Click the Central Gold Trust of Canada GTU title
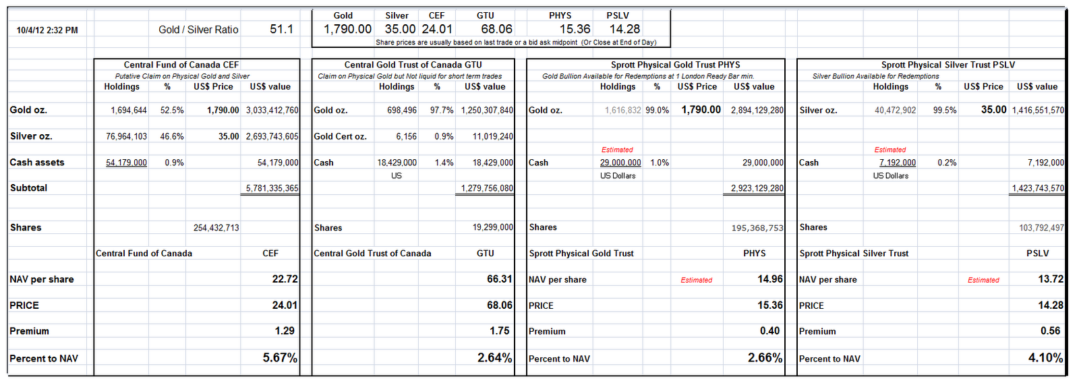Image resolution: width=1079 pixels, height=381 pixels. coord(413,65)
